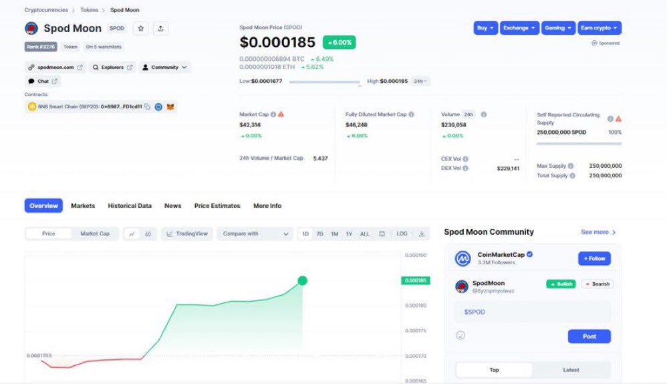Image resolution: width=667 pixels, height=384 pixels.
Task: Click the circulating supply progress bar
Action: click(579, 144)
